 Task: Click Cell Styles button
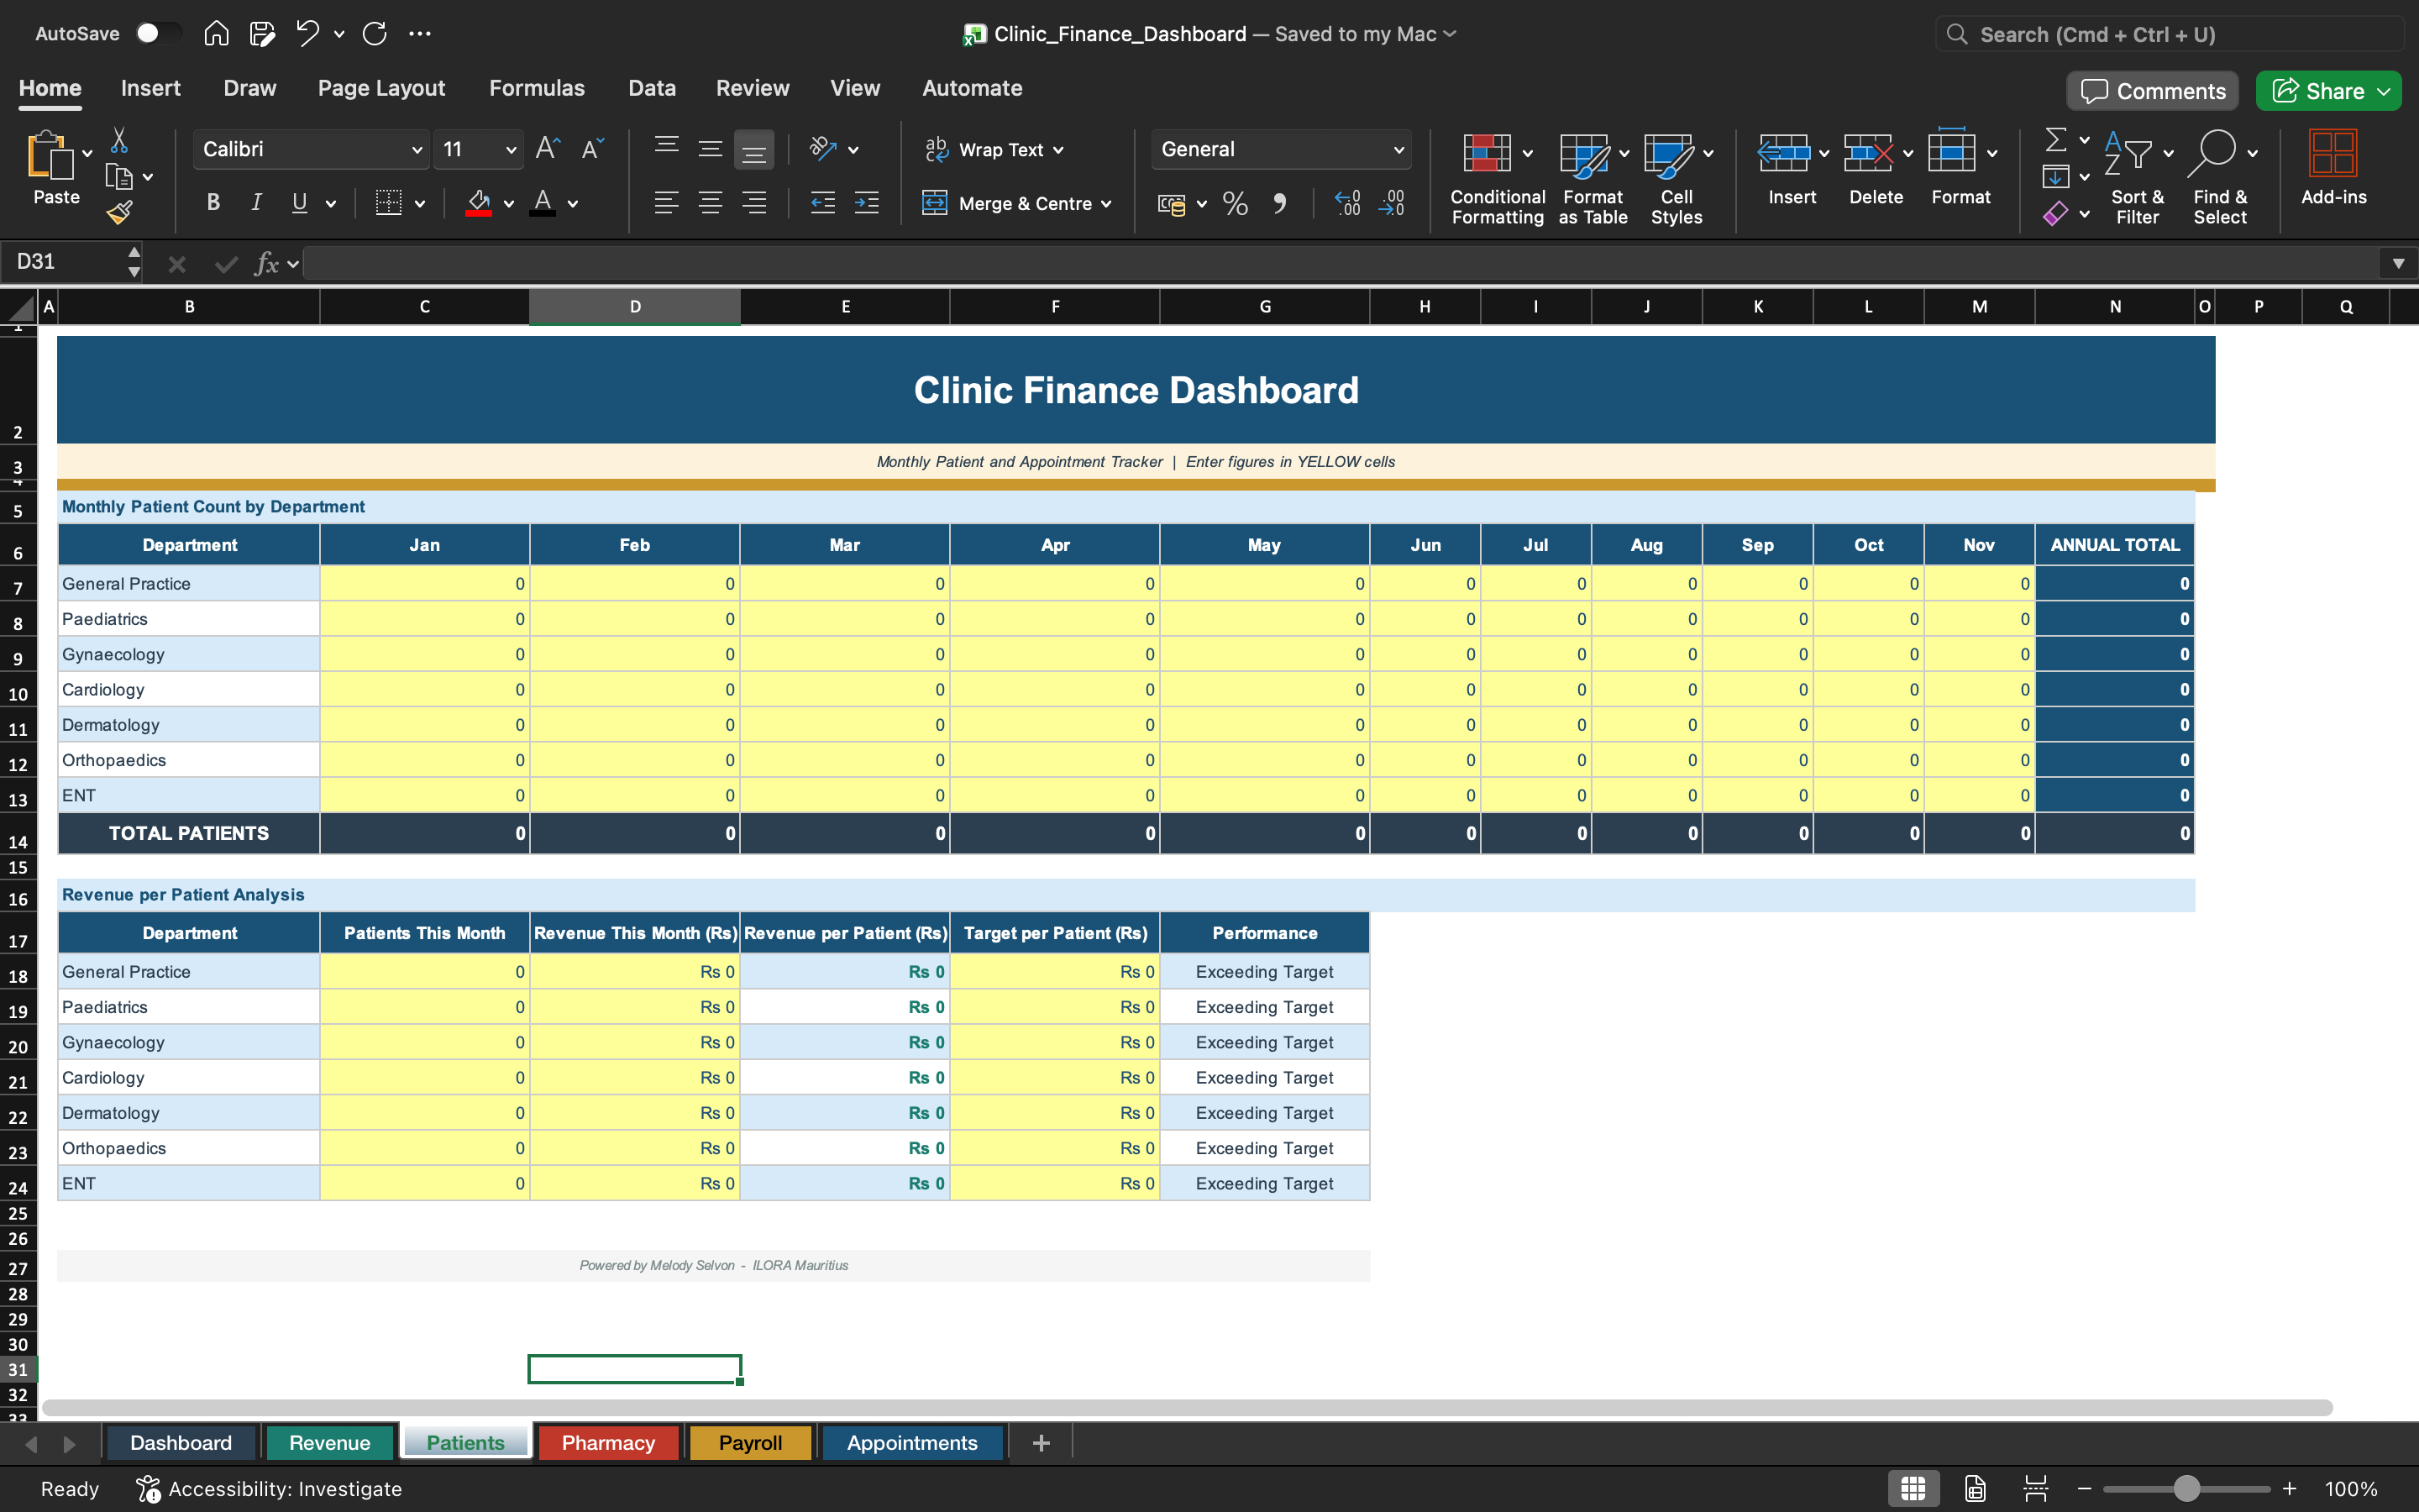coord(1677,178)
